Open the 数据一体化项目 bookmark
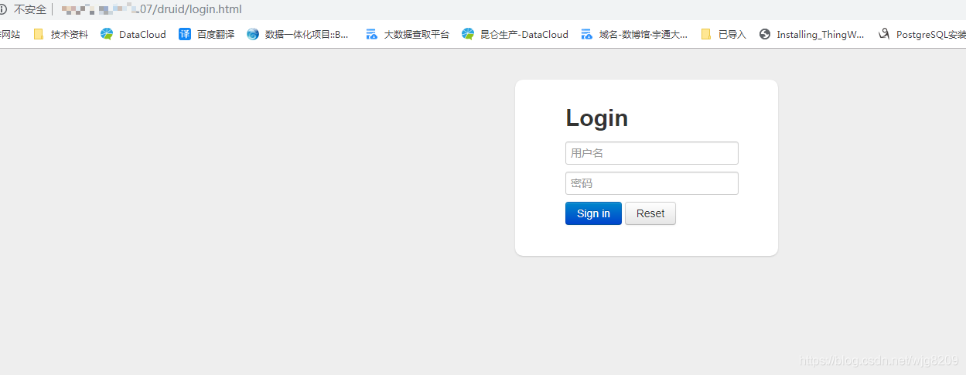The image size is (966, 375). 298,34
